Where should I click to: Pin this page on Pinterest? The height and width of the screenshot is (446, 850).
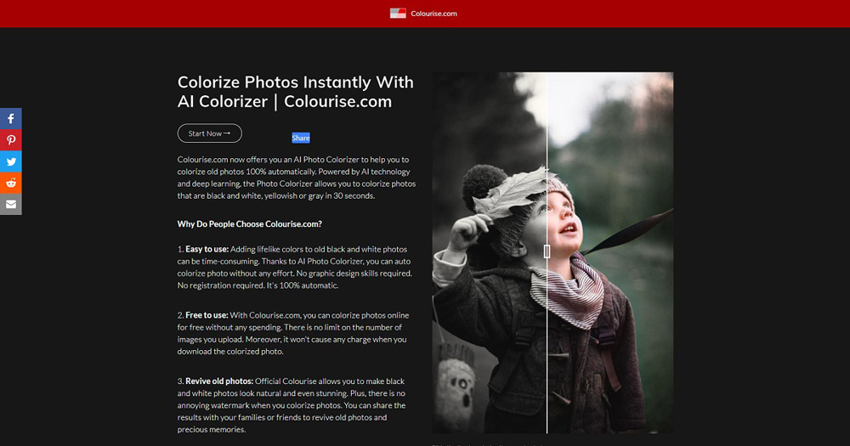point(11,140)
